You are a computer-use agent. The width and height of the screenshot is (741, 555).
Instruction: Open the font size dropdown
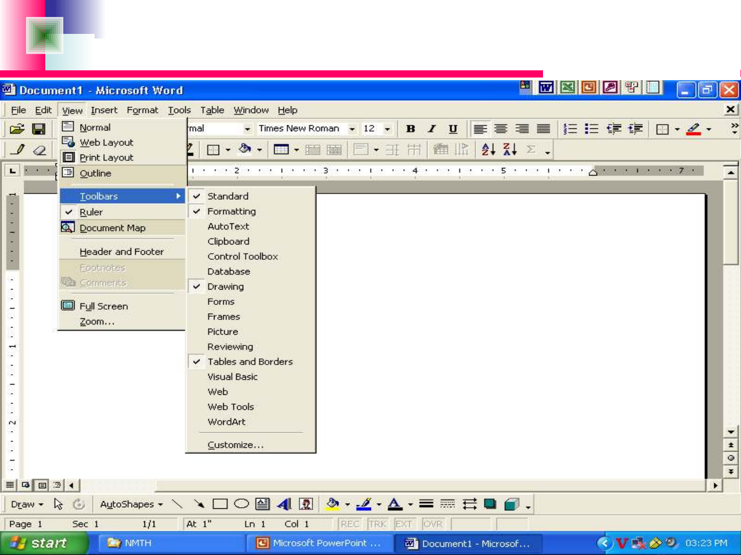387,129
